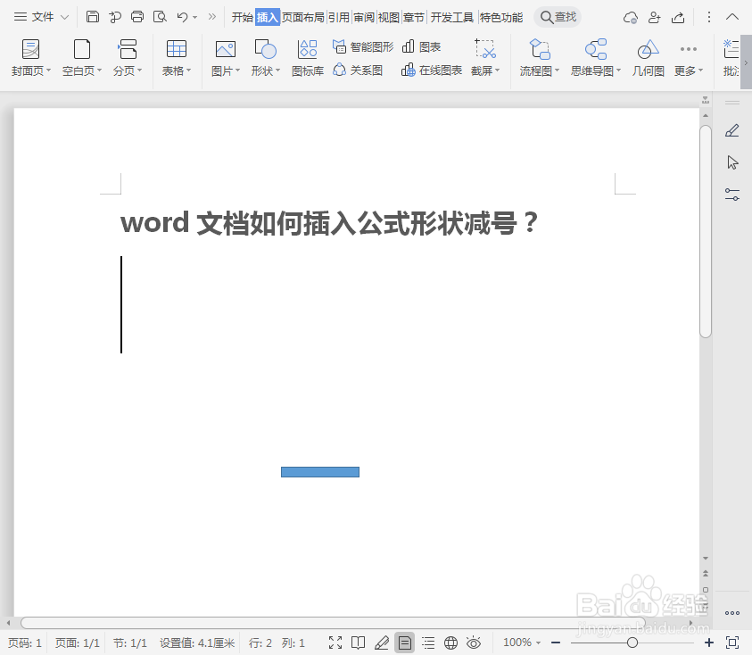Open the 图片 picture insert tool
752x655 pixels.
(224, 58)
